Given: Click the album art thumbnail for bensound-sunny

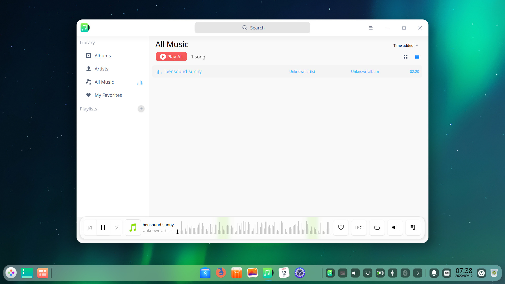Looking at the screenshot, I should (x=133, y=227).
